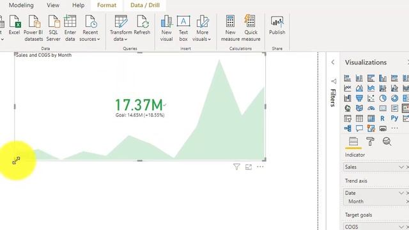The width and height of the screenshot is (409, 230).
Task: Insert an R script visual
Action: pyautogui.click(x=383, y=118)
